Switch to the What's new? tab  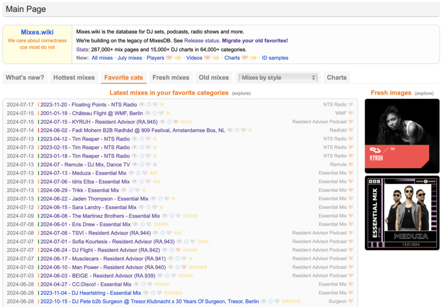25,77
